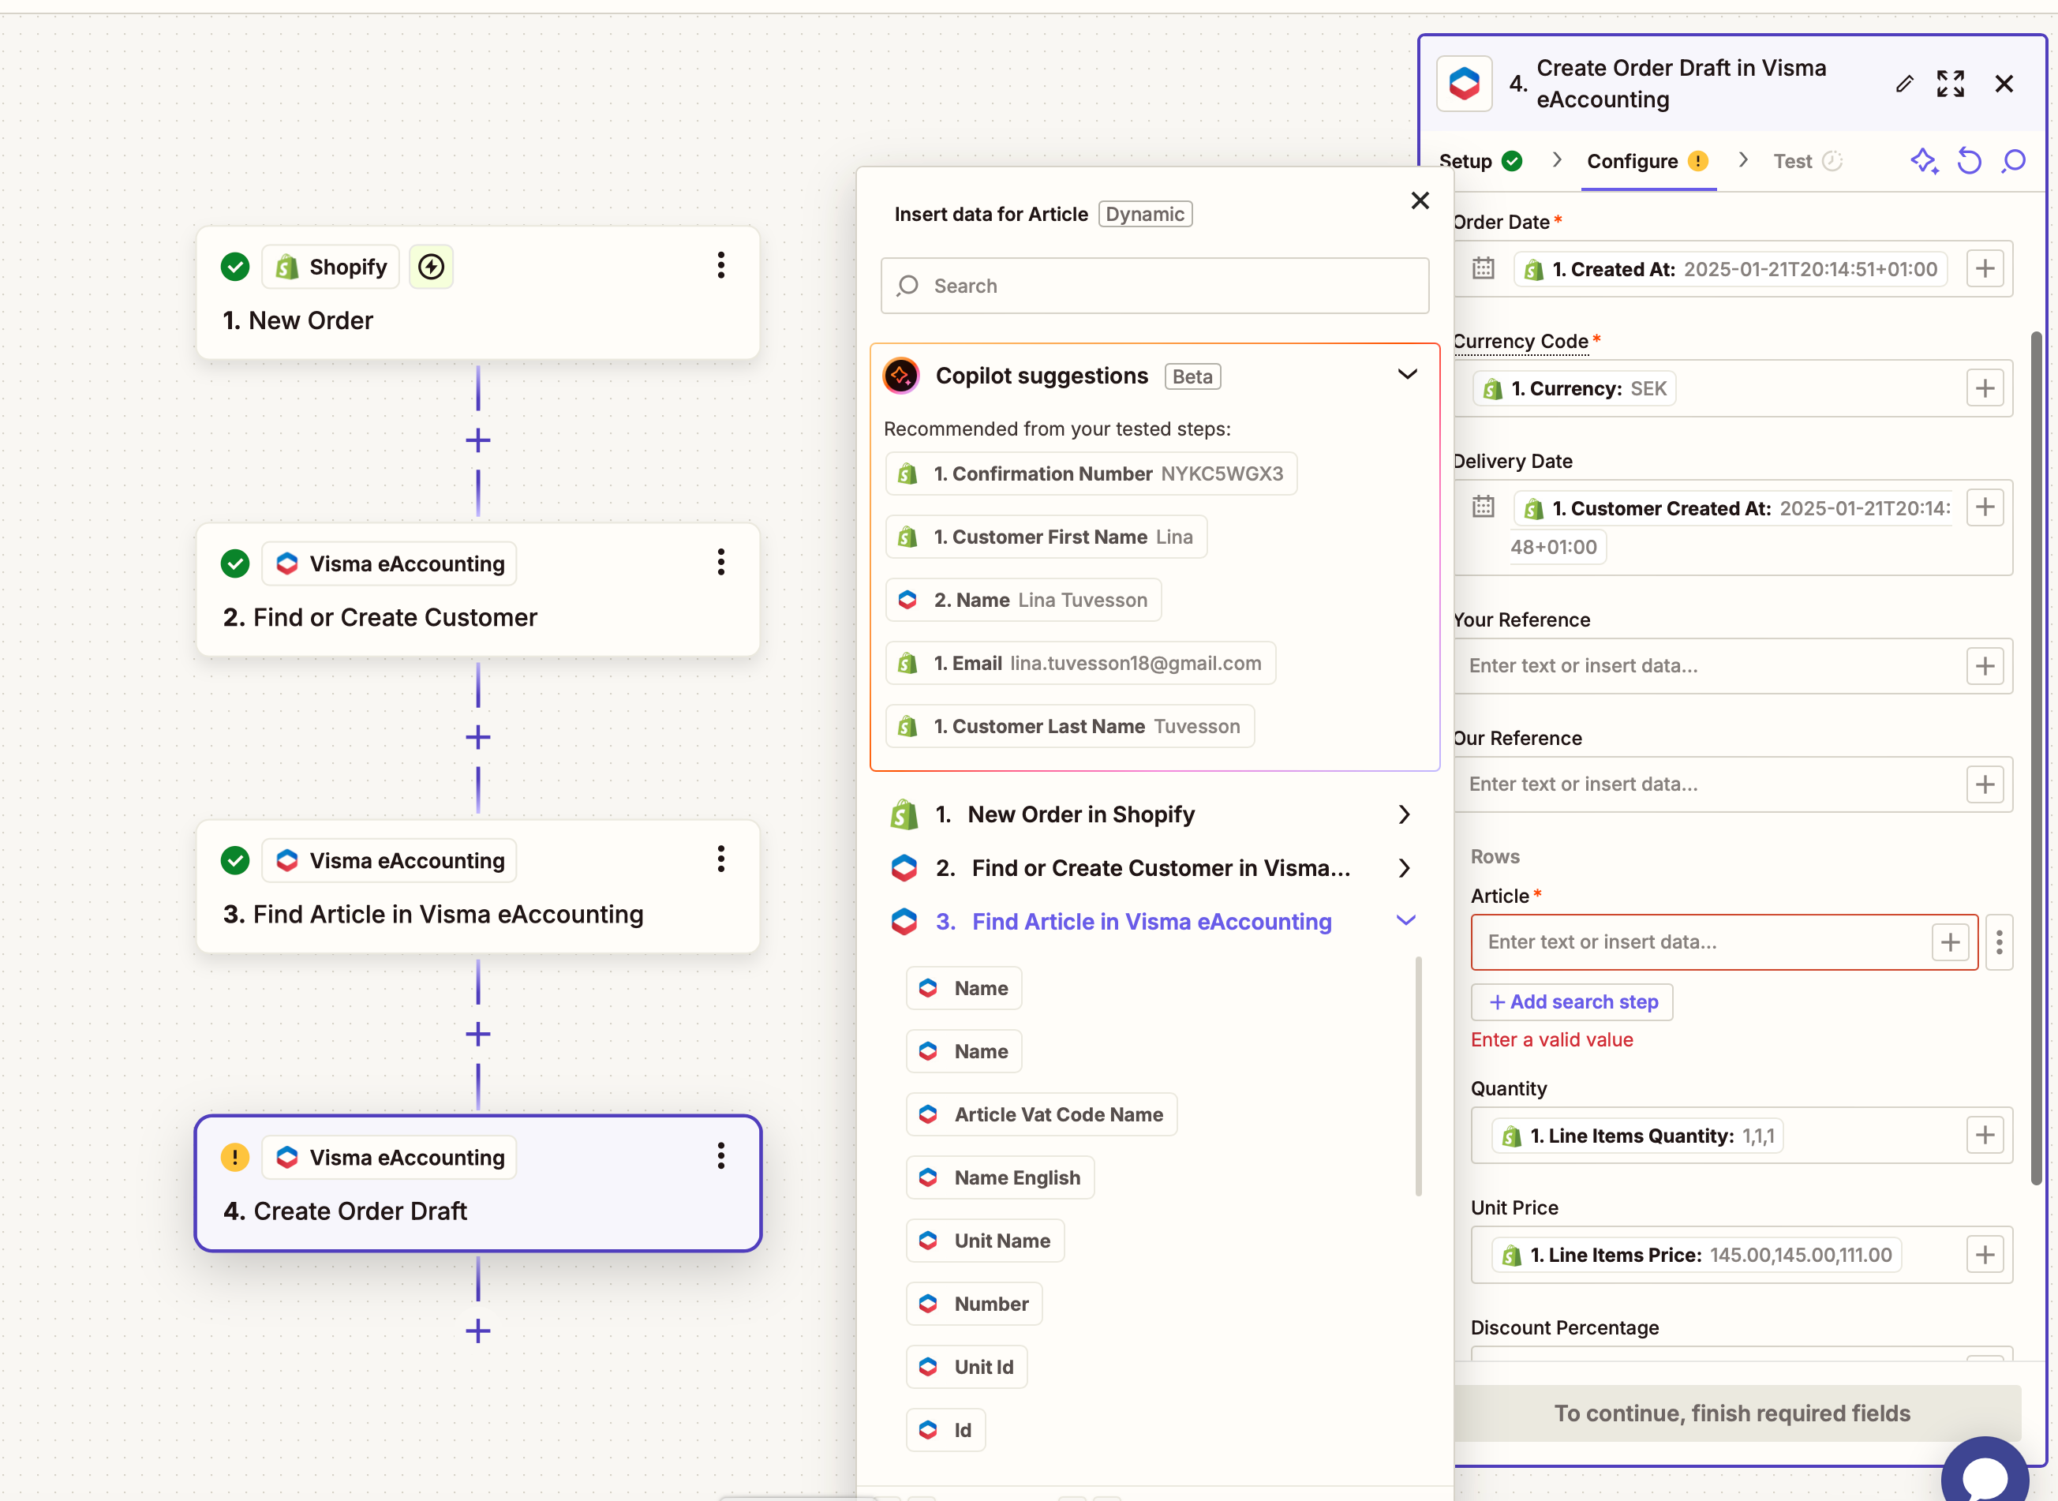Open calendar picker for Order Date

(x=1483, y=268)
